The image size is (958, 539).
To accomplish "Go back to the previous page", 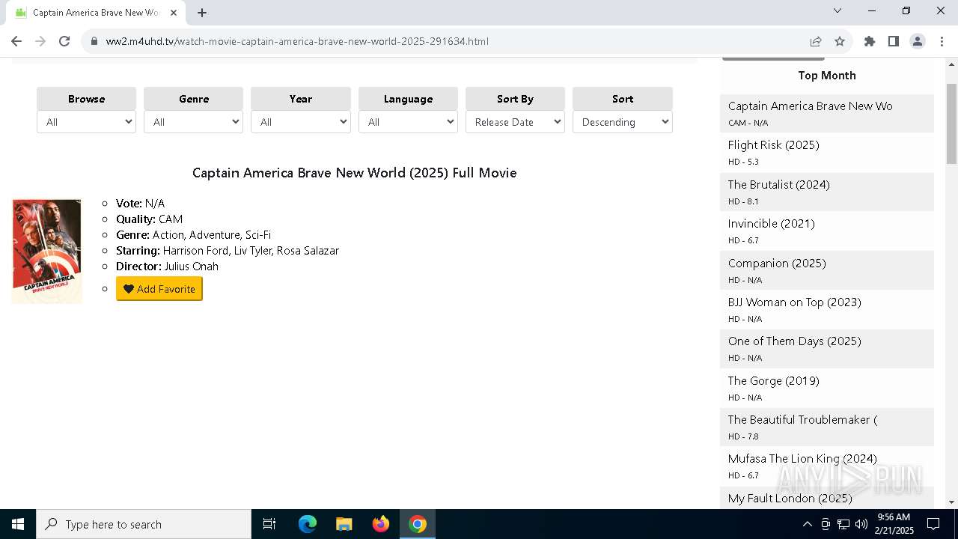I will coord(16,41).
